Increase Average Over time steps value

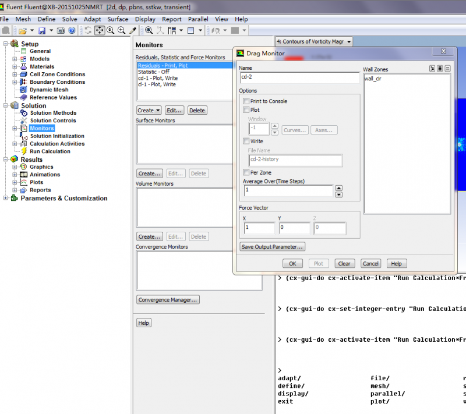click(339, 187)
